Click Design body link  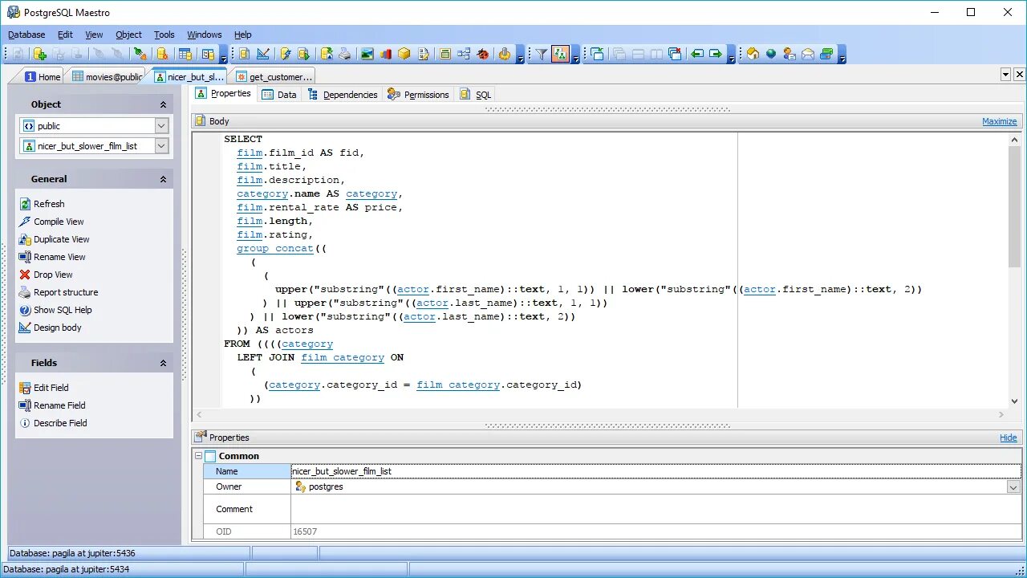click(x=57, y=328)
